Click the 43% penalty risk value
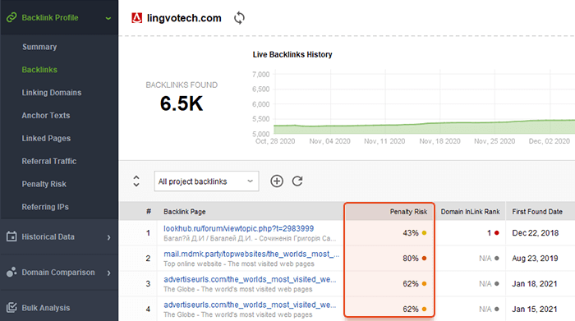This screenshot has height=321, width=575. tap(411, 233)
